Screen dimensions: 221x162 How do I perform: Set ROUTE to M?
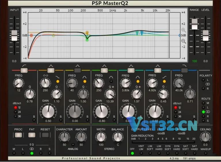pos(203,103)
